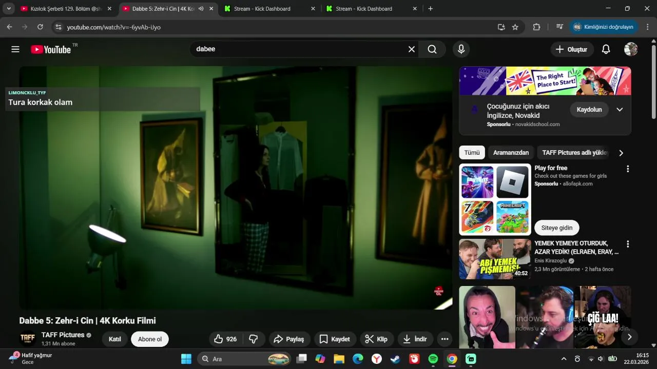This screenshot has height=369, width=657.
Task: Open File Explorer from the taskbar
Action: (x=339, y=359)
